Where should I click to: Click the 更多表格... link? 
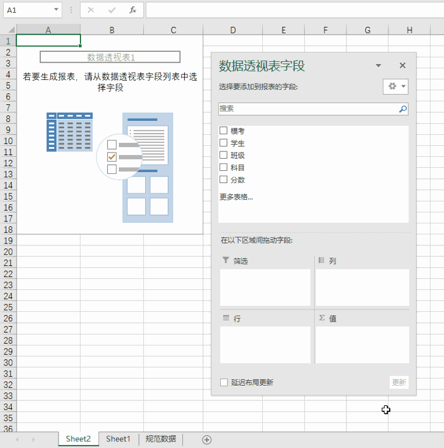tap(236, 197)
